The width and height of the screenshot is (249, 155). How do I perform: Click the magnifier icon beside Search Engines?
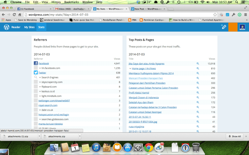coord(36,77)
